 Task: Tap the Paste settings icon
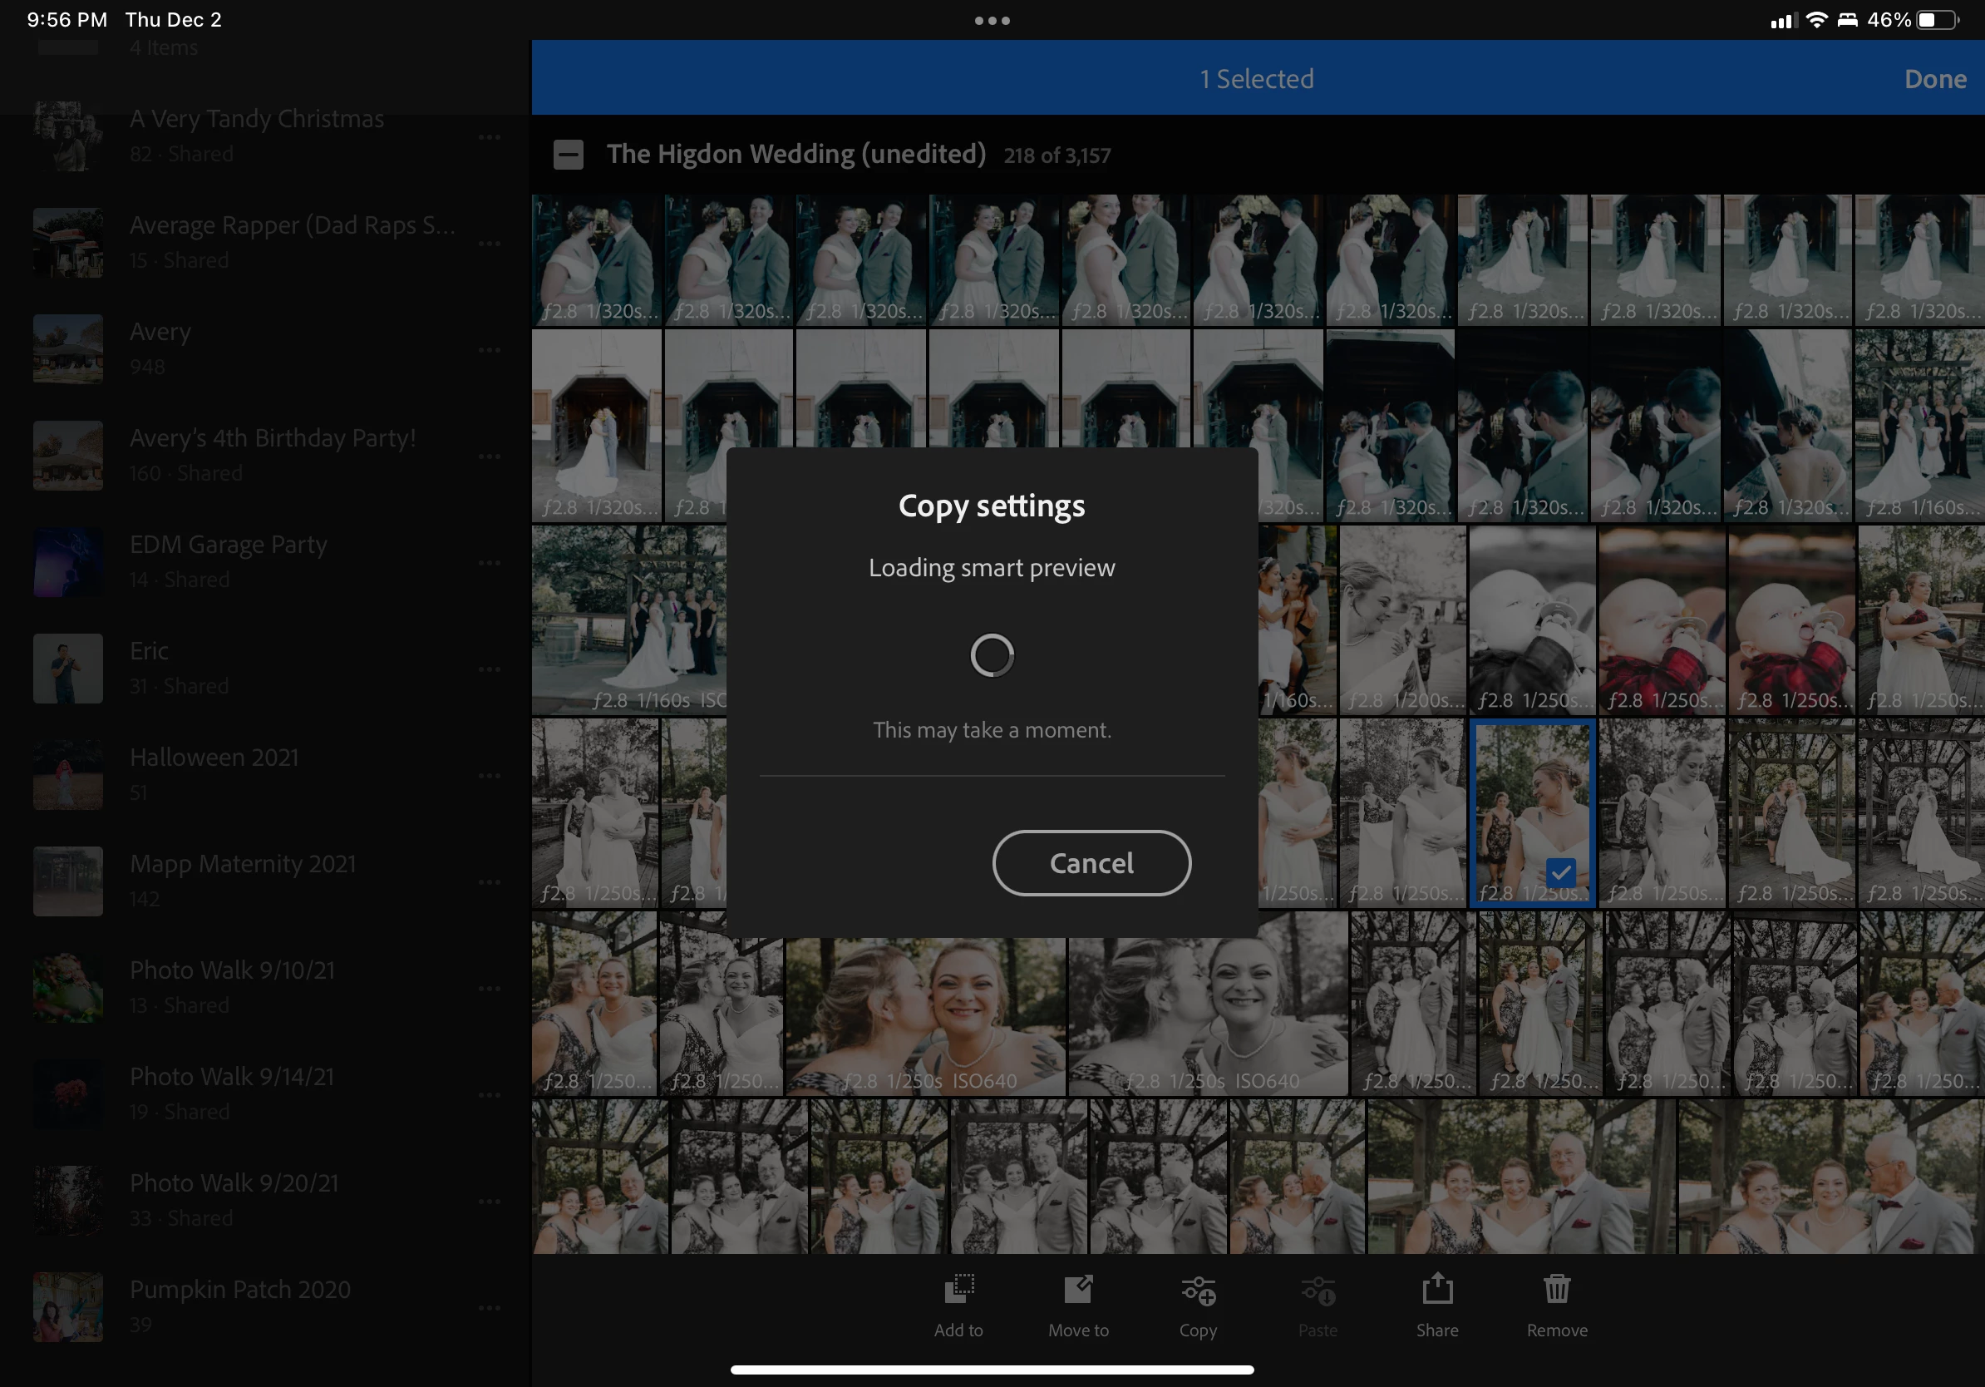[1318, 1292]
